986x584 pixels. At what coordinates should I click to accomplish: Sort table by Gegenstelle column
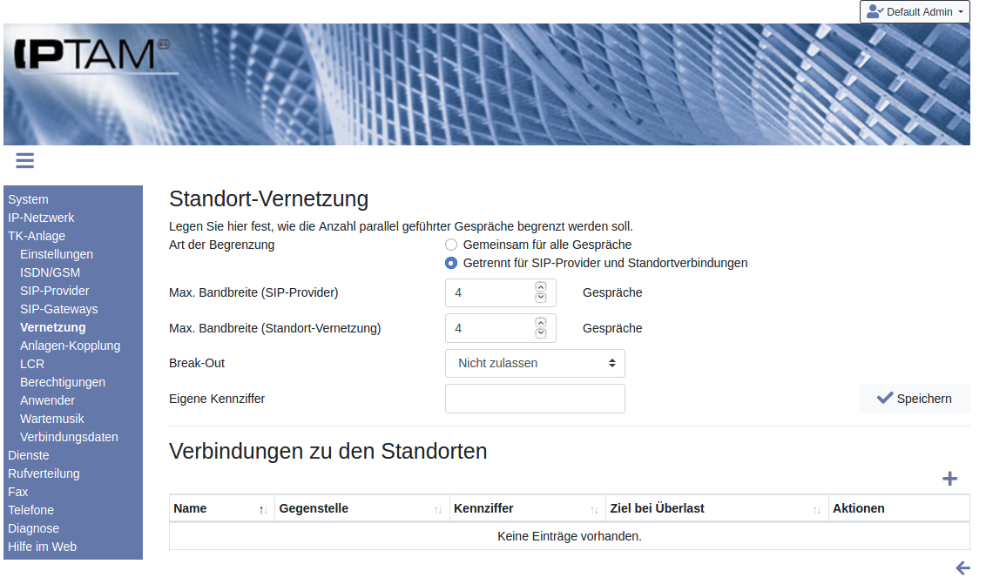[437, 509]
